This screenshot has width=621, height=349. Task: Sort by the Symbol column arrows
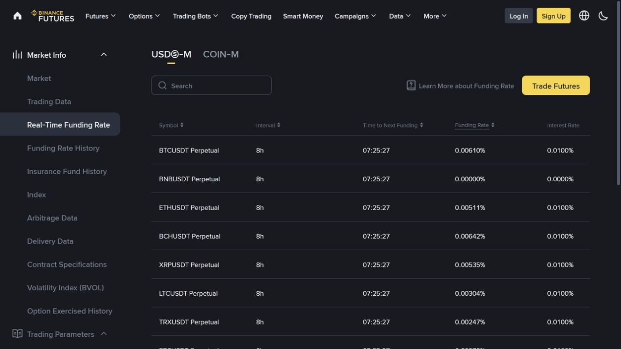click(182, 125)
